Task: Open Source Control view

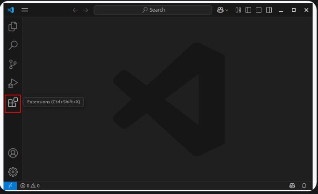Action: tap(13, 64)
